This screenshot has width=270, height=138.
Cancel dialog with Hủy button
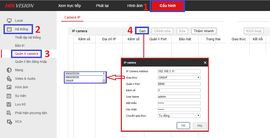[x=200, y=126]
